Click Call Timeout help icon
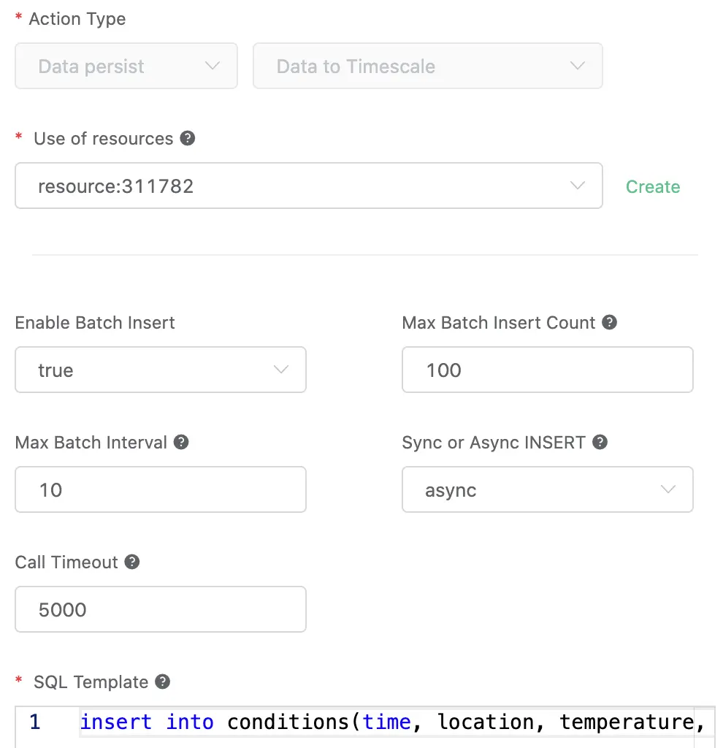This screenshot has width=723, height=748. [132, 562]
